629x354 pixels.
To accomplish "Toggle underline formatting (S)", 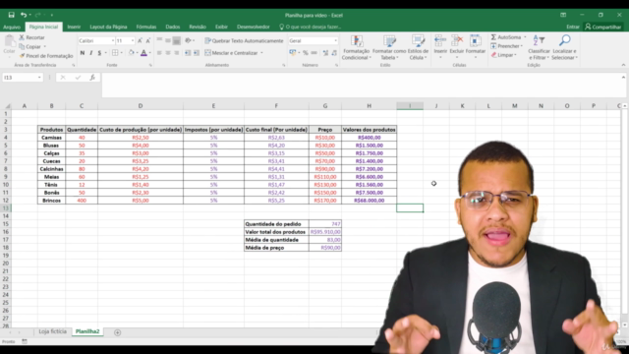I will coord(99,52).
